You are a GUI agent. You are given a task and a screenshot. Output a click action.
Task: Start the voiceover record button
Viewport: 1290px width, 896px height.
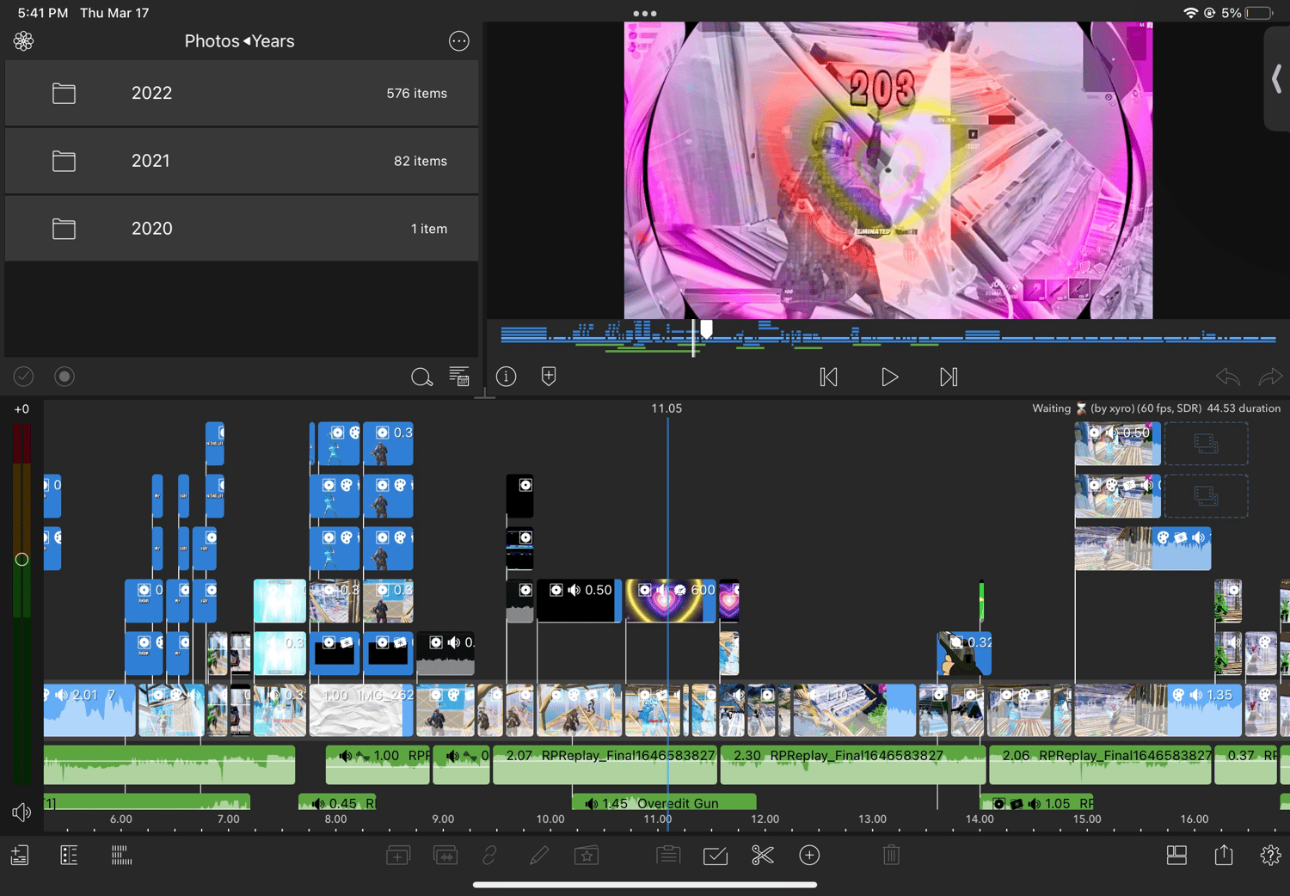pyautogui.click(x=64, y=377)
